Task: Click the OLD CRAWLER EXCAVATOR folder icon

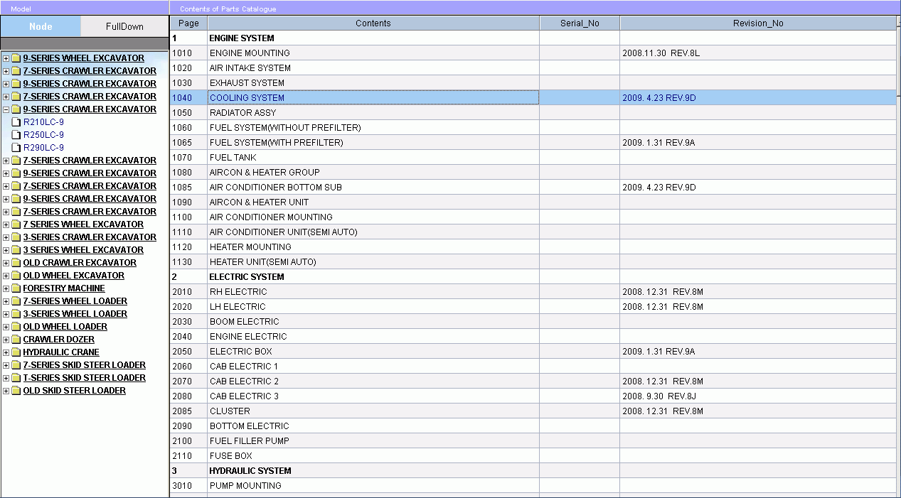Action: point(16,263)
